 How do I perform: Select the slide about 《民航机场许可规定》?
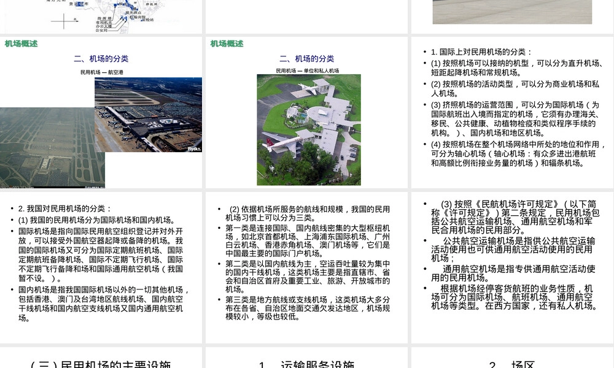513,267
